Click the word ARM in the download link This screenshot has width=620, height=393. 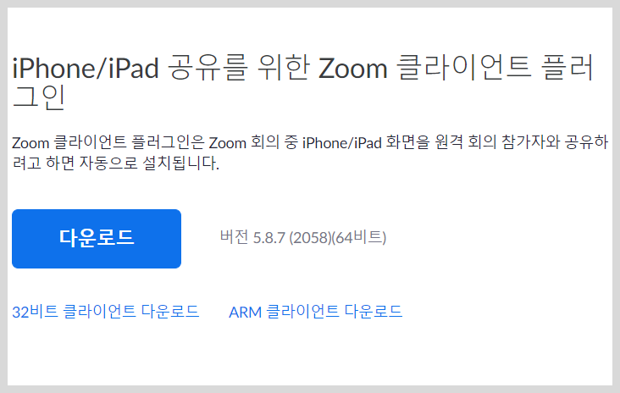[245, 313]
